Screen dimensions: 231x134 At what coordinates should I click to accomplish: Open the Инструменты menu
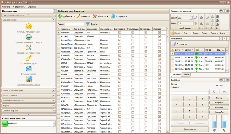[x=19, y=7]
